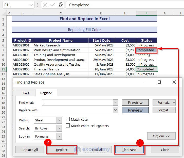Select Product Development and Launch cell
The image size is (184, 158).
point(61,60)
